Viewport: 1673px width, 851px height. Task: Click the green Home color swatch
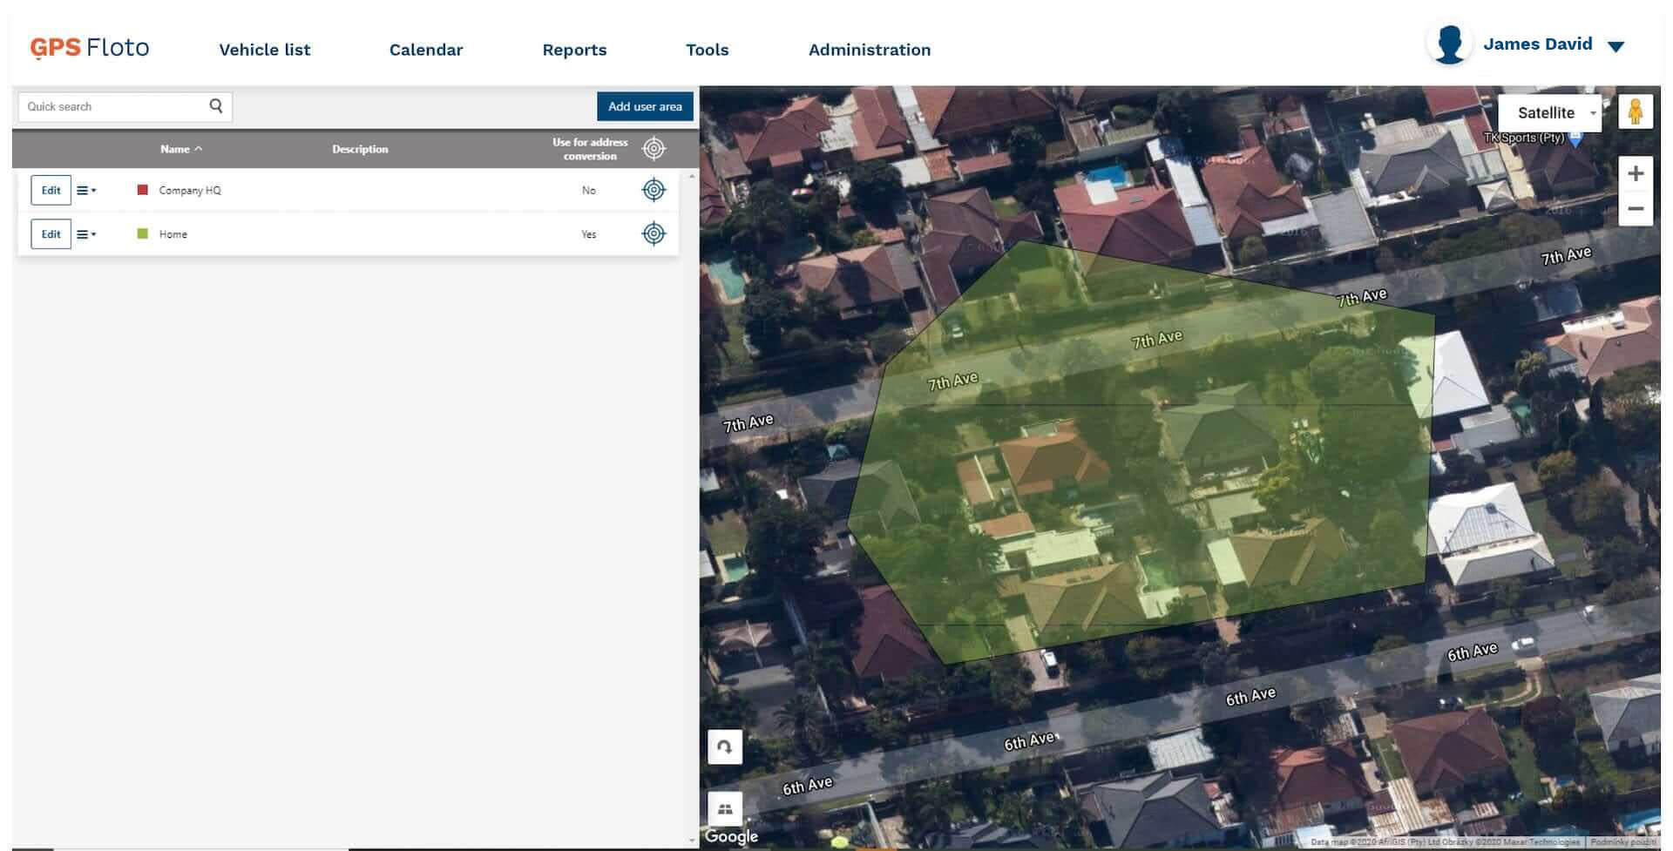(143, 233)
